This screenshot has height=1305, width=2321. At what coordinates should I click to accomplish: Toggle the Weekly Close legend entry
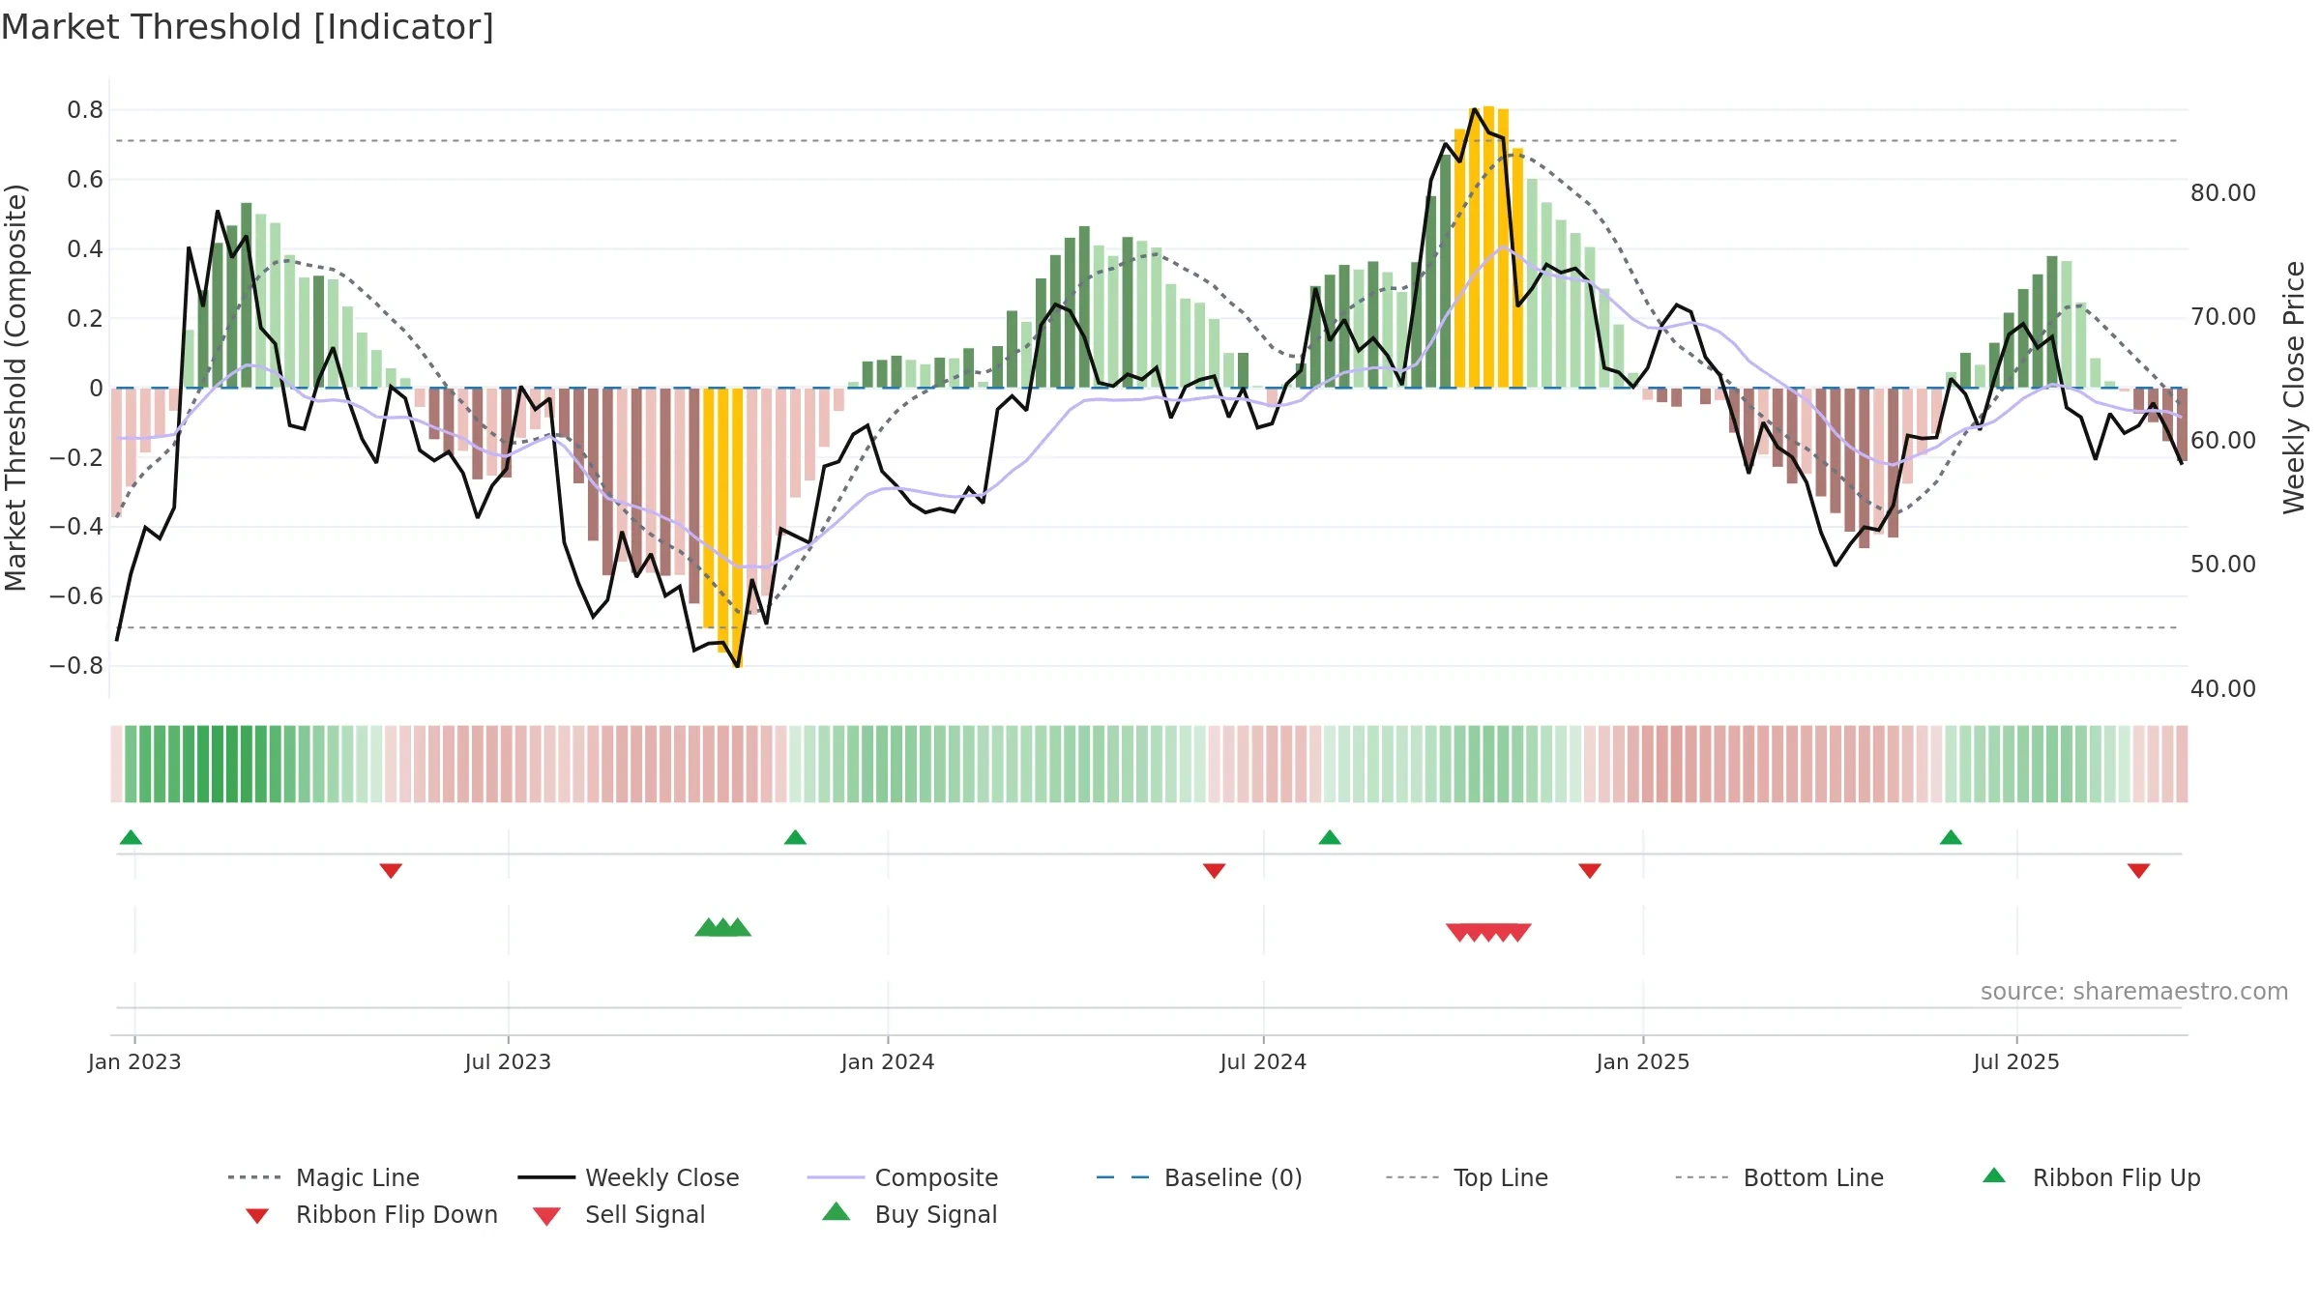coord(628,1177)
